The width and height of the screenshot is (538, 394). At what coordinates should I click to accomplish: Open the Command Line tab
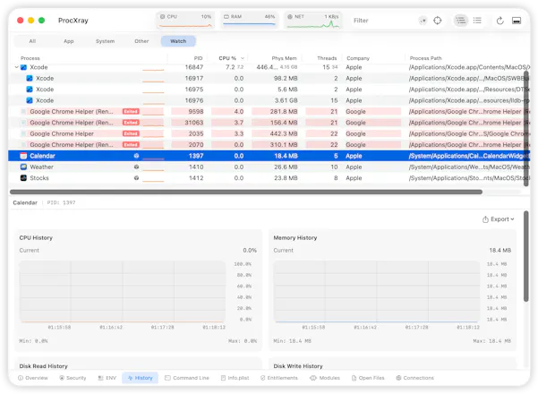point(187,378)
